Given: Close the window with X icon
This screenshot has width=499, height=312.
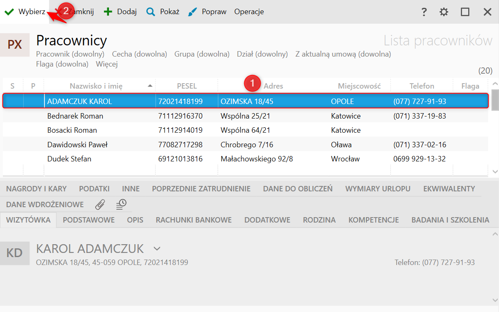Looking at the screenshot, I should coord(487,12).
